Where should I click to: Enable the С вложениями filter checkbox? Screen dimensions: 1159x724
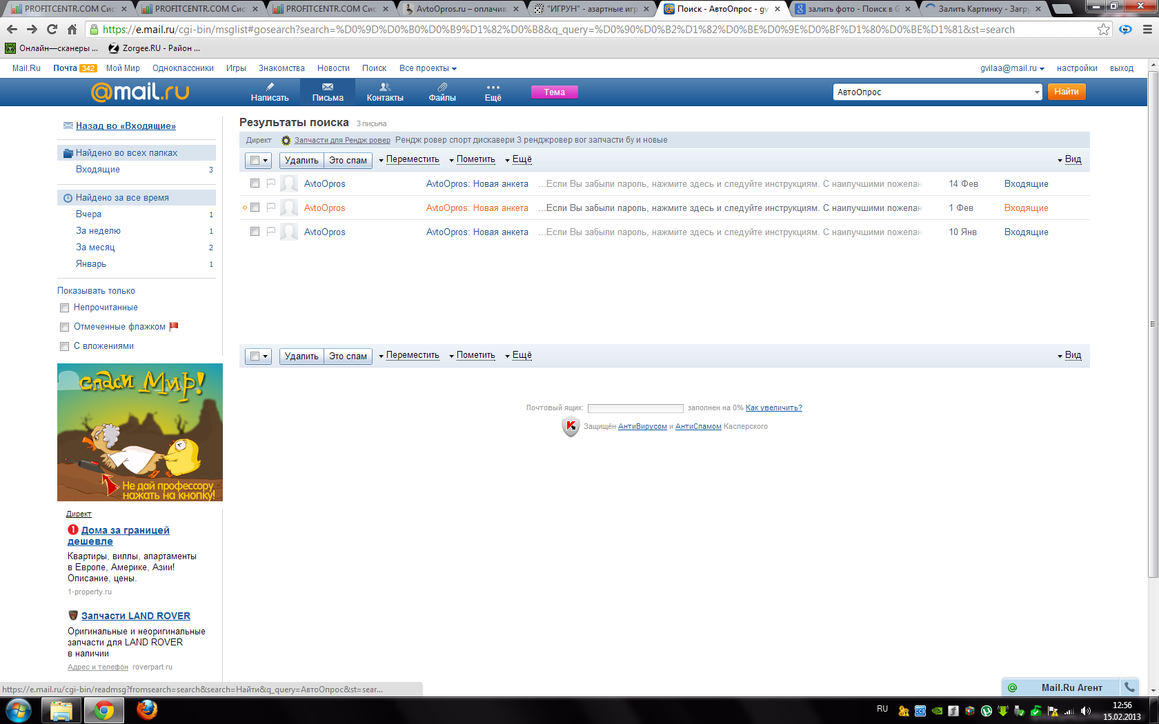tap(64, 346)
